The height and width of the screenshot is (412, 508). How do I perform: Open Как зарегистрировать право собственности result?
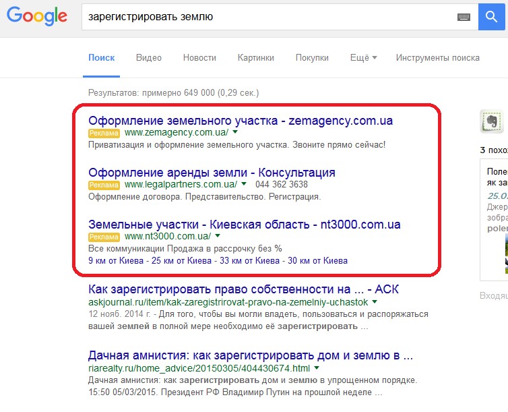point(243,289)
